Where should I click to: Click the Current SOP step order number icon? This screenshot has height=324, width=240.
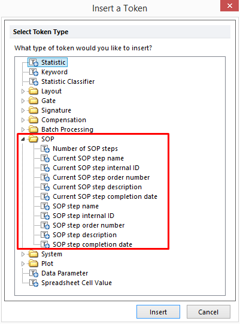(45, 177)
